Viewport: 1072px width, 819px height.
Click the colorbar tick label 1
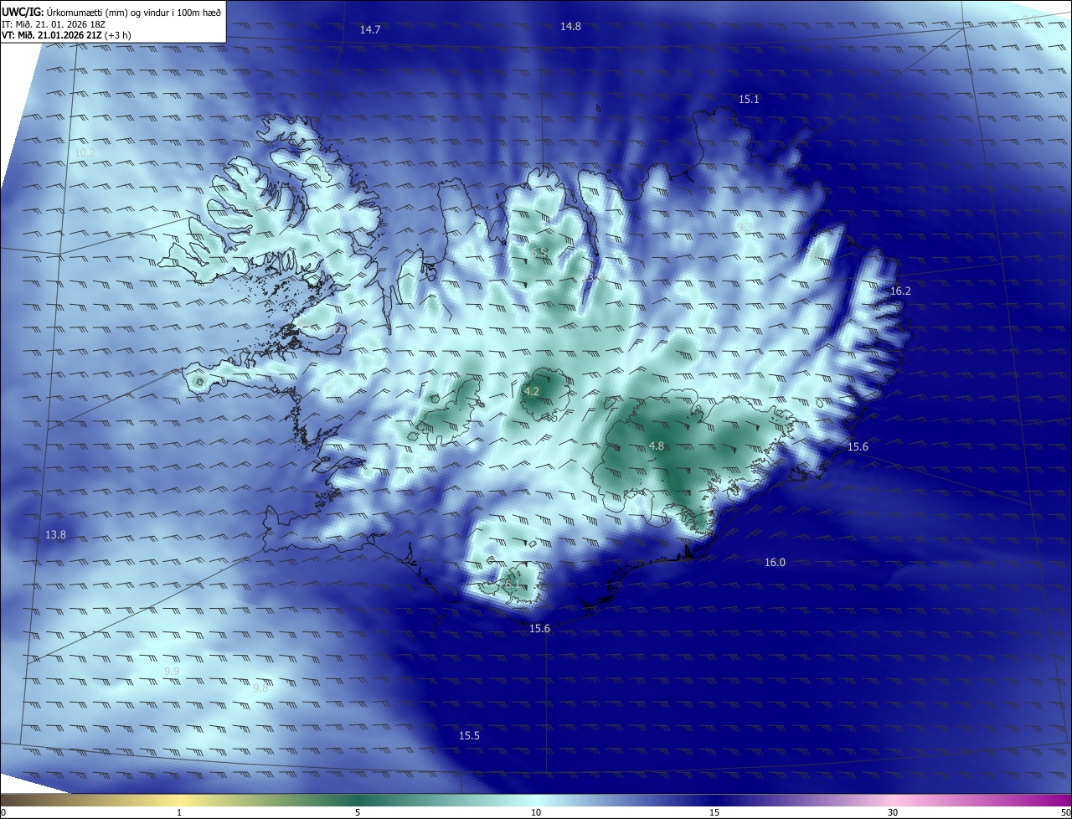point(179,812)
